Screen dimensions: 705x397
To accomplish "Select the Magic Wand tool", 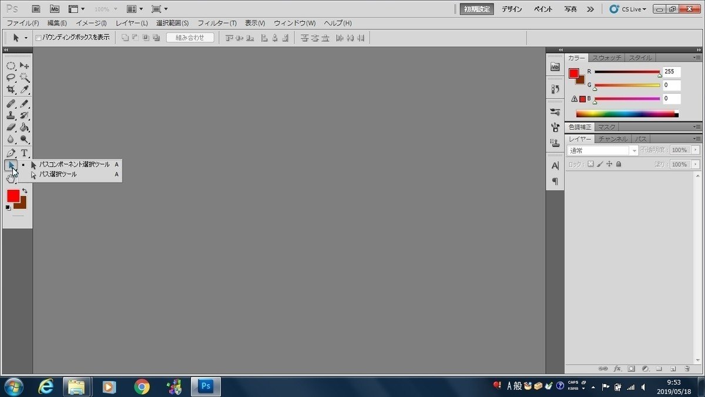I will pos(24,78).
